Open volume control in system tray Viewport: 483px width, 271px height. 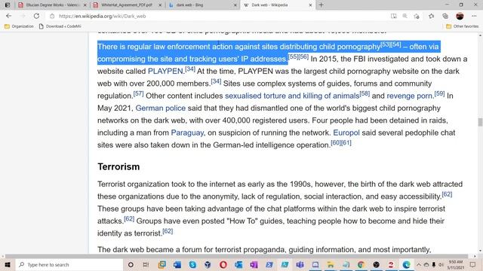point(441,264)
